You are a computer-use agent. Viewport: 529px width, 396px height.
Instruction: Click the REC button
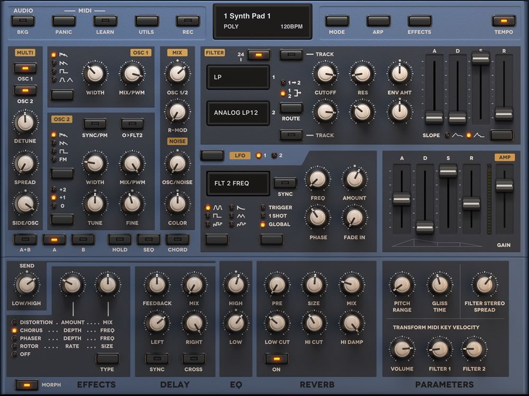[x=188, y=21]
